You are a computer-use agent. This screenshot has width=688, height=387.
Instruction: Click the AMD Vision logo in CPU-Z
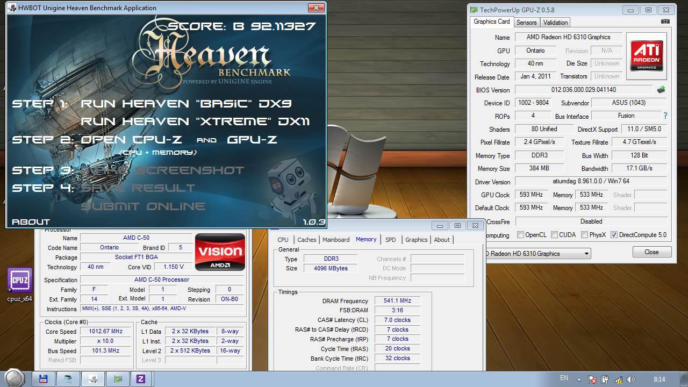click(220, 252)
